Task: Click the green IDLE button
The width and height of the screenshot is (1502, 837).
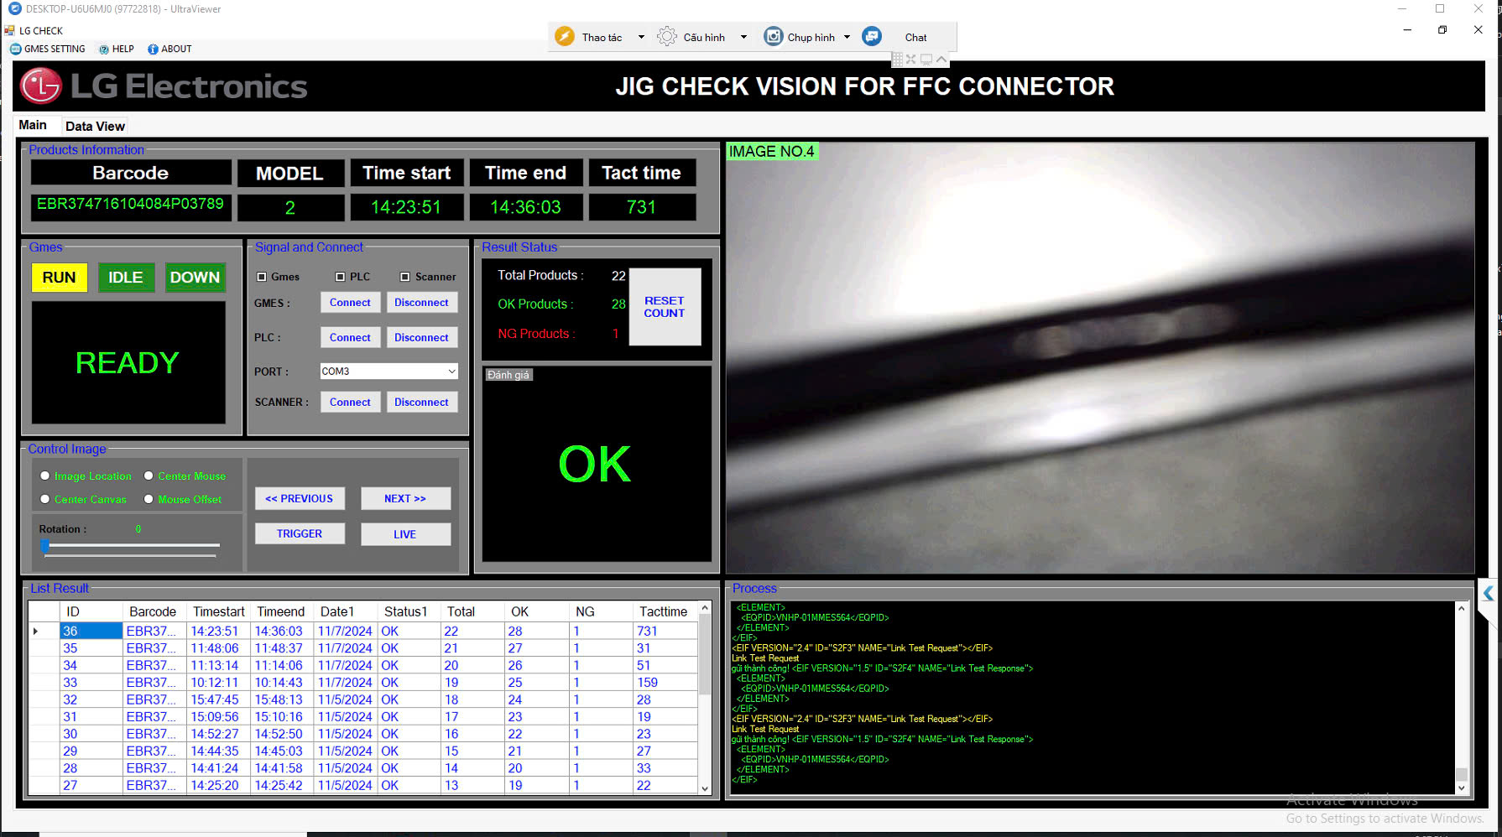Action: (126, 278)
